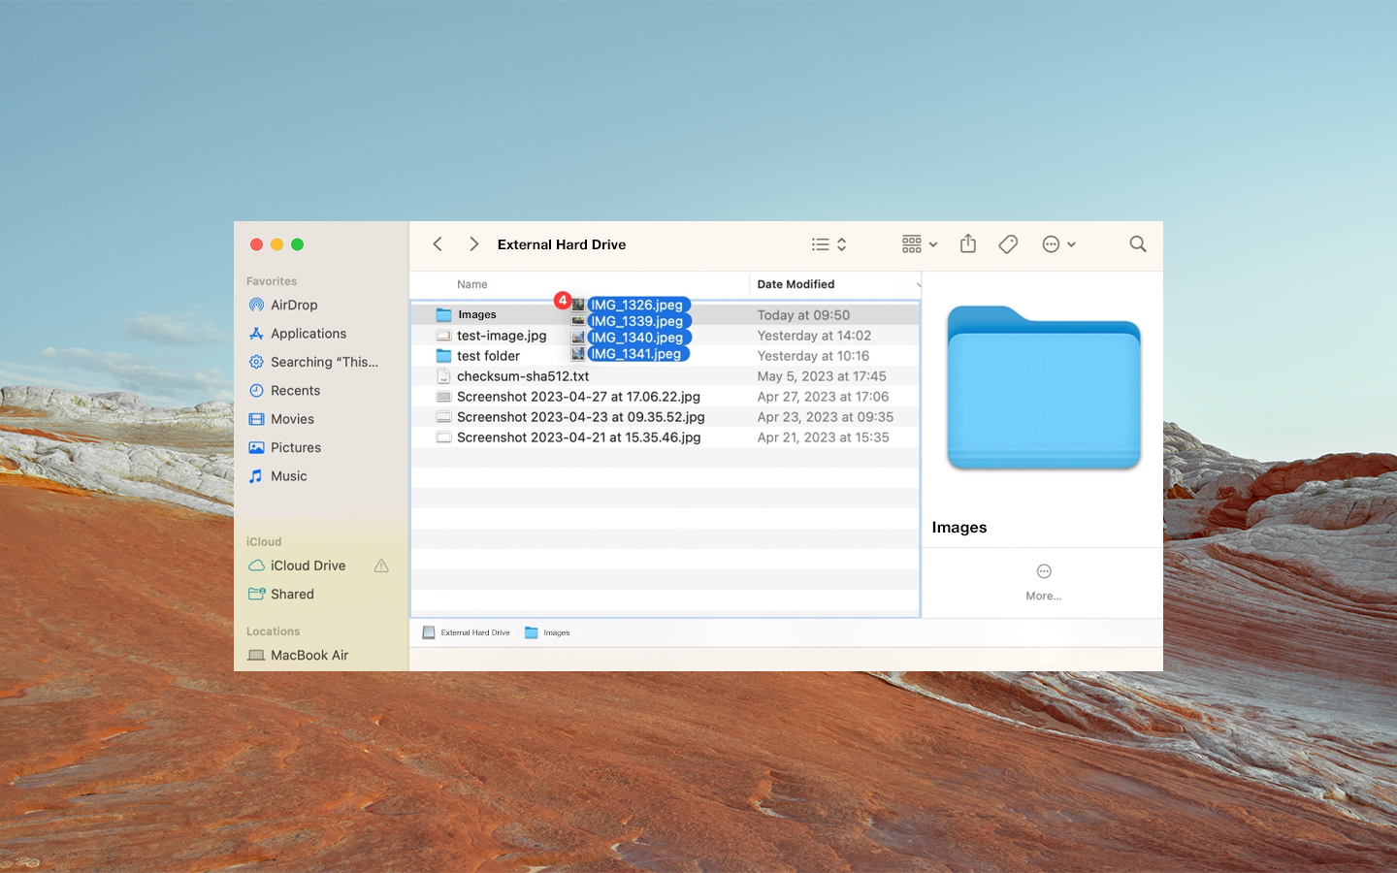Go to Recents in sidebar

pos(295,391)
